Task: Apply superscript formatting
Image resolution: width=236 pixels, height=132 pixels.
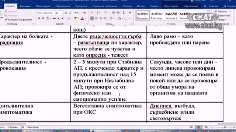Action: pyautogui.click(x=63, y=18)
